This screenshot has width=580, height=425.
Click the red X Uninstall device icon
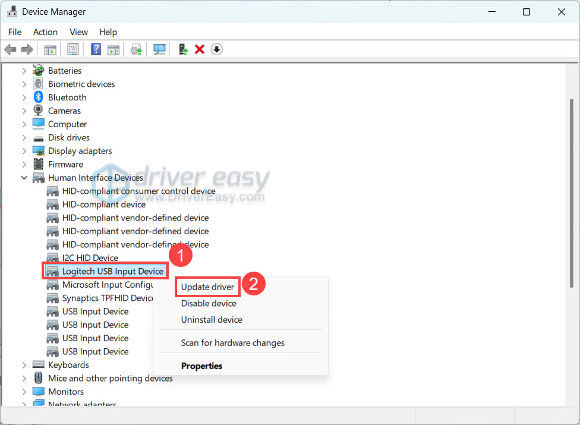click(200, 49)
